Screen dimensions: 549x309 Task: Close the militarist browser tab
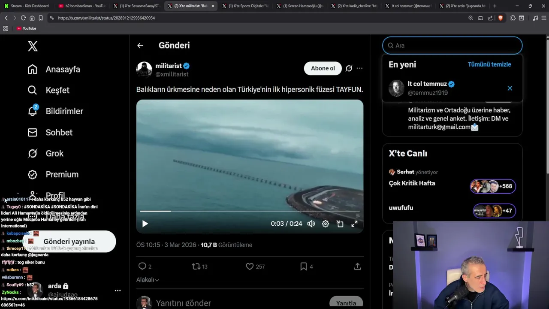pos(213,6)
